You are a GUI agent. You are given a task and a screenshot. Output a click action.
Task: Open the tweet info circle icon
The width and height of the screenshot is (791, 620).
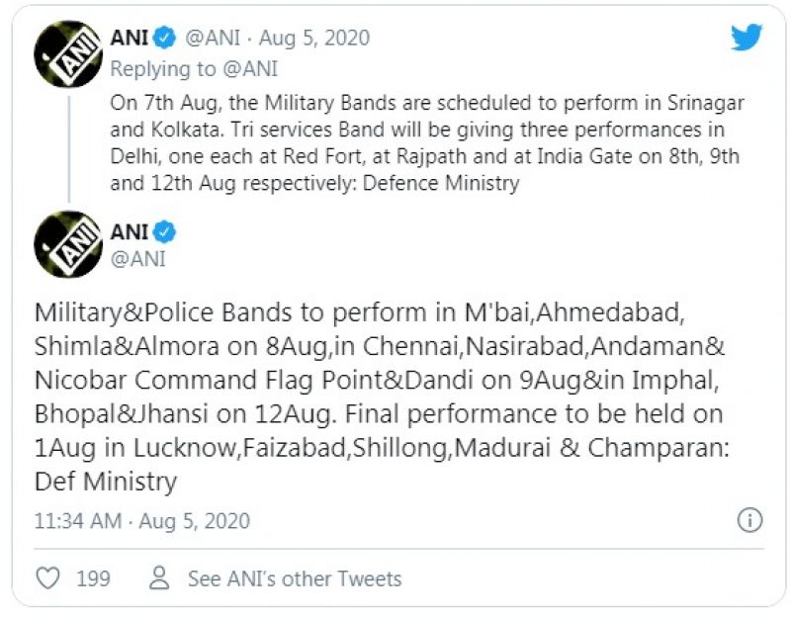[x=749, y=520]
